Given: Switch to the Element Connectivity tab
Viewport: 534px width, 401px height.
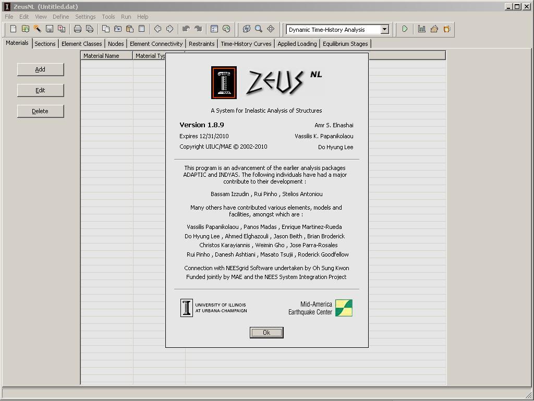Looking at the screenshot, I should point(156,44).
